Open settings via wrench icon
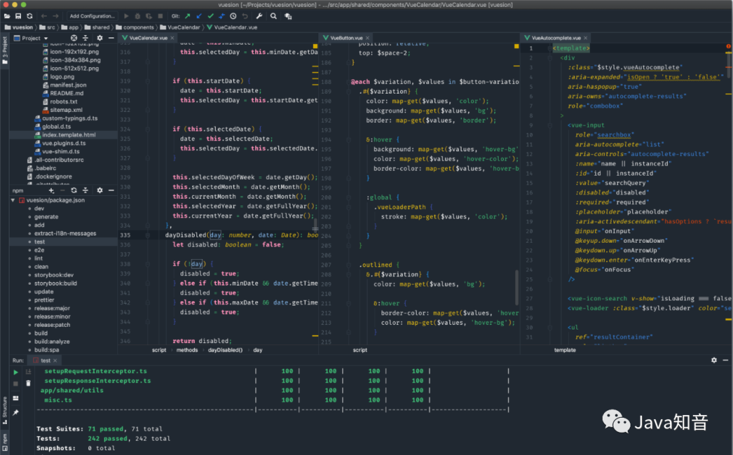 (x=259, y=16)
